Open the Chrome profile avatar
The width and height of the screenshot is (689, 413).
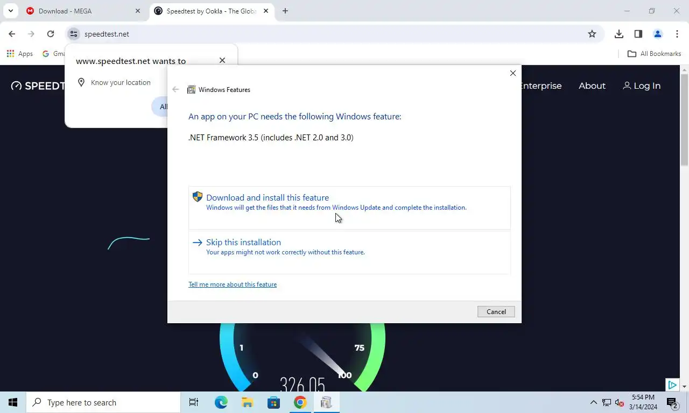click(658, 34)
